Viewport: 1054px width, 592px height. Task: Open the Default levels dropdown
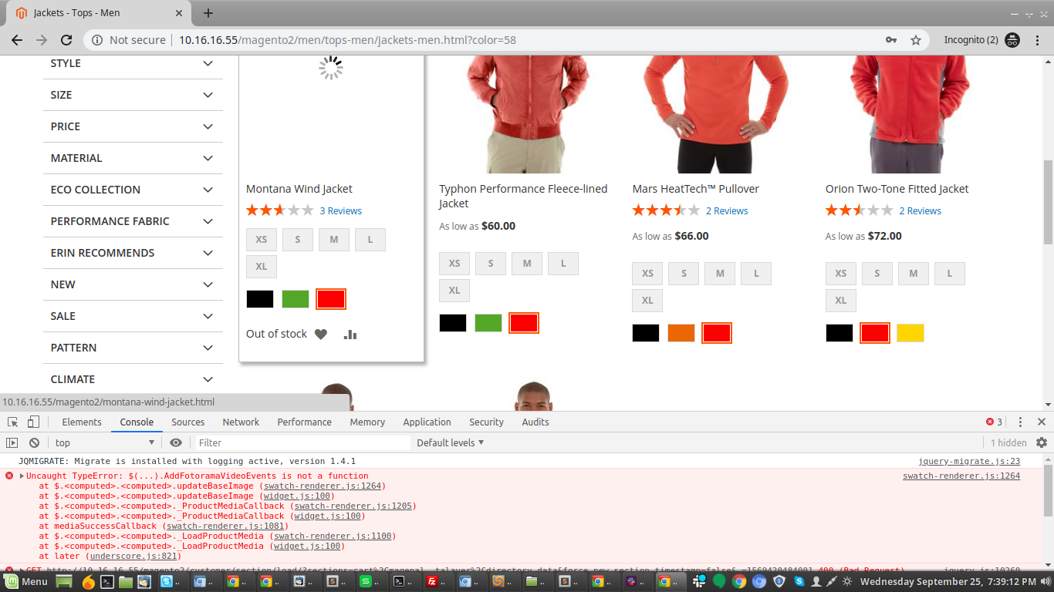click(x=451, y=442)
